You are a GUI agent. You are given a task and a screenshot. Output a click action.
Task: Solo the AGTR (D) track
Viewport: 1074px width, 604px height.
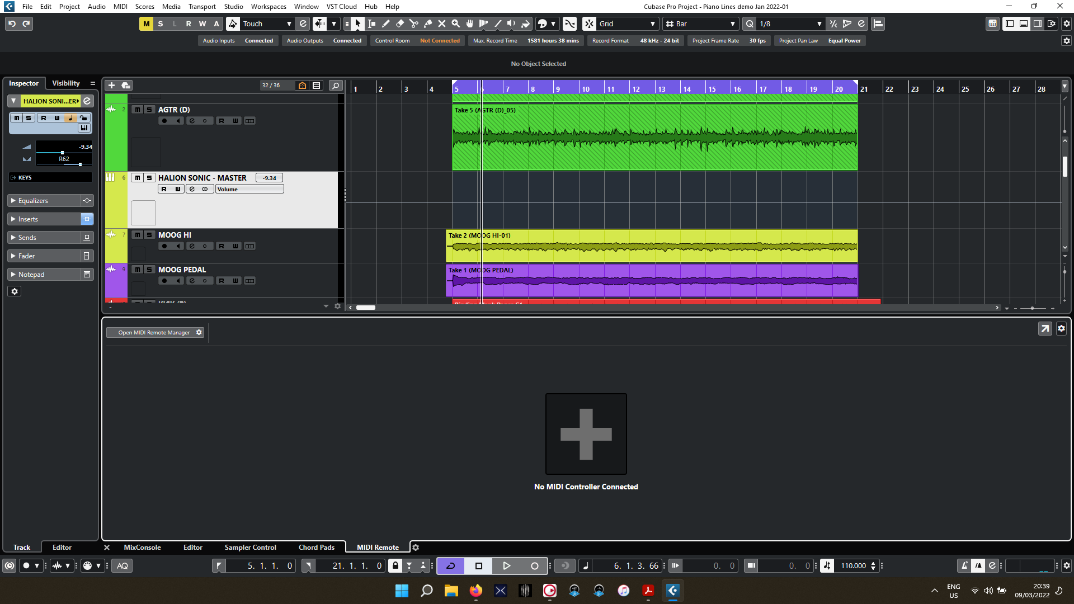(149, 110)
